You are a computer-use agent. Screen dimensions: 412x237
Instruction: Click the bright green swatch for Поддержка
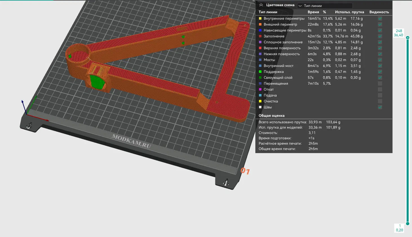tap(260, 72)
